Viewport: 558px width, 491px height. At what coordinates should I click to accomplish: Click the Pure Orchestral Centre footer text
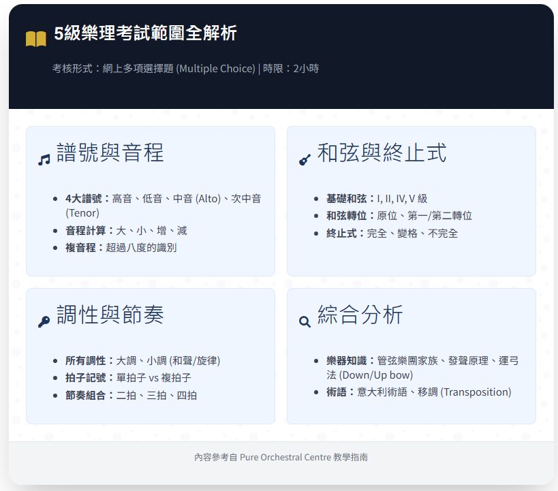tap(281, 458)
